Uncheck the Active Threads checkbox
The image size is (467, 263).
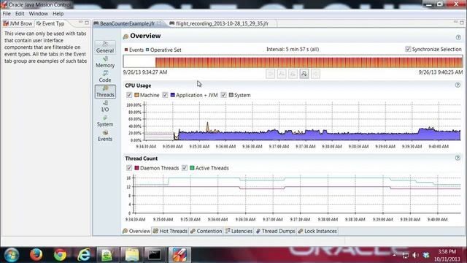[185, 168]
